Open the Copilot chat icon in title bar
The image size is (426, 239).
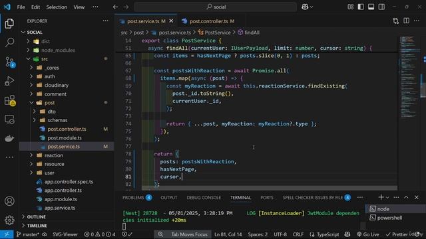(x=305, y=7)
